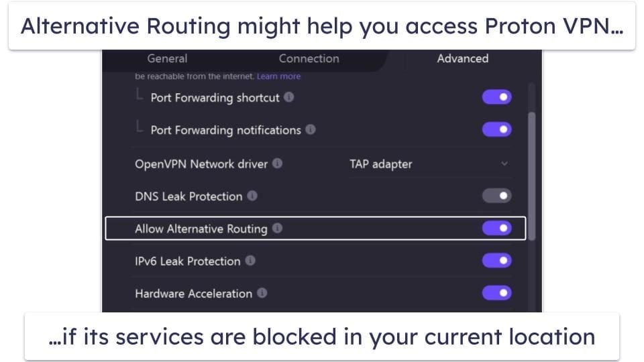Select the Advanced tab
The height and width of the screenshot is (362, 644).
pos(462,58)
